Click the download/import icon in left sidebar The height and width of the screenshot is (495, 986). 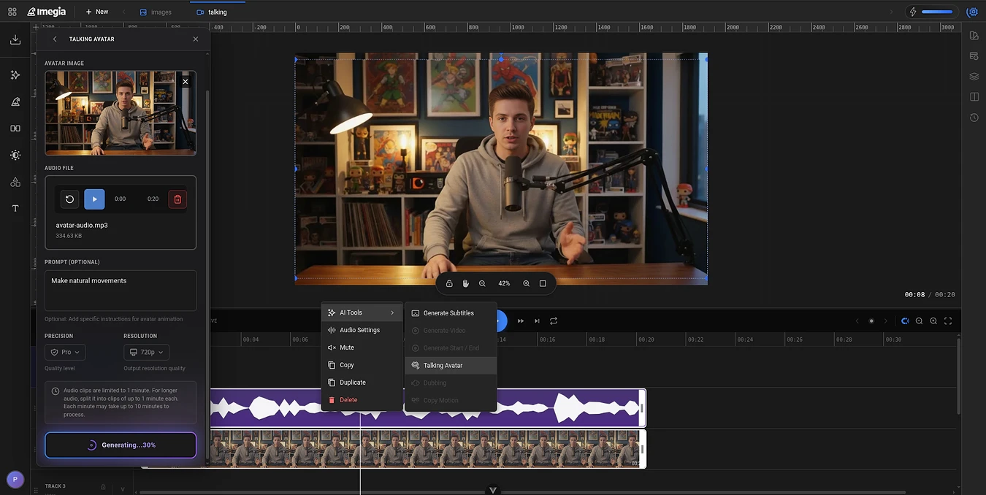(x=15, y=40)
